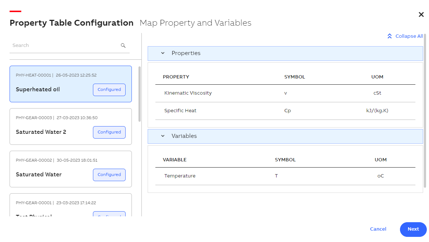The height and width of the screenshot is (242, 429).
Task: Click the SYMBOL header in Variables table
Action: tap(285, 160)
